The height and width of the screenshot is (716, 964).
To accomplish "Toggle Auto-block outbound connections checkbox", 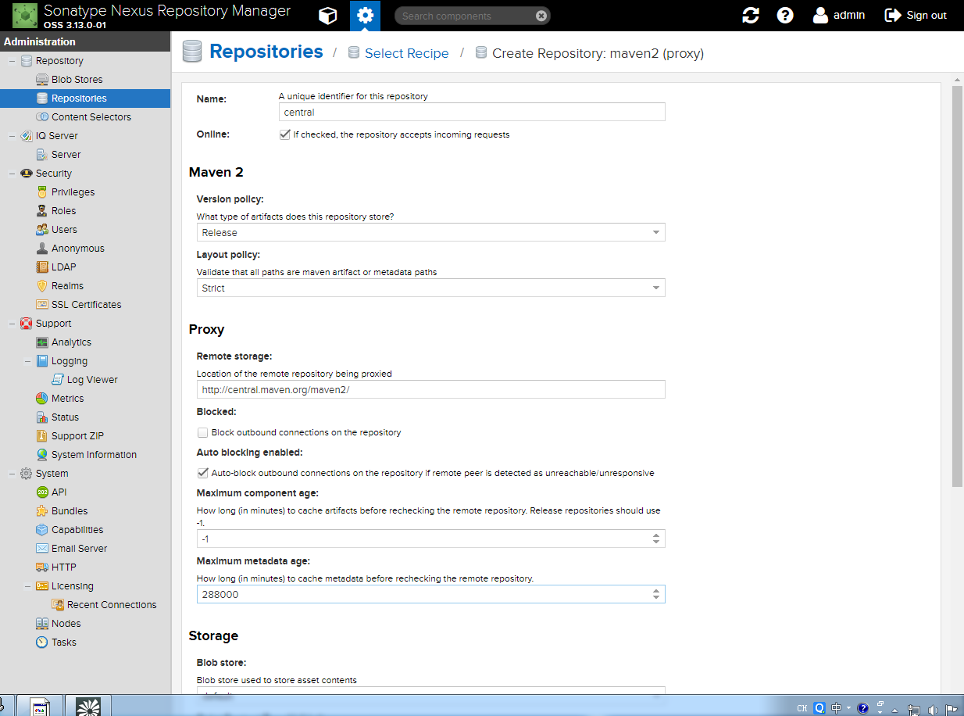I will 203,473.
